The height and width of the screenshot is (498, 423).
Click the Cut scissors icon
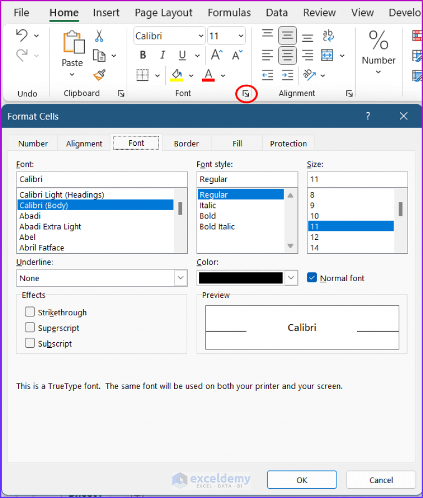[99, 36]
